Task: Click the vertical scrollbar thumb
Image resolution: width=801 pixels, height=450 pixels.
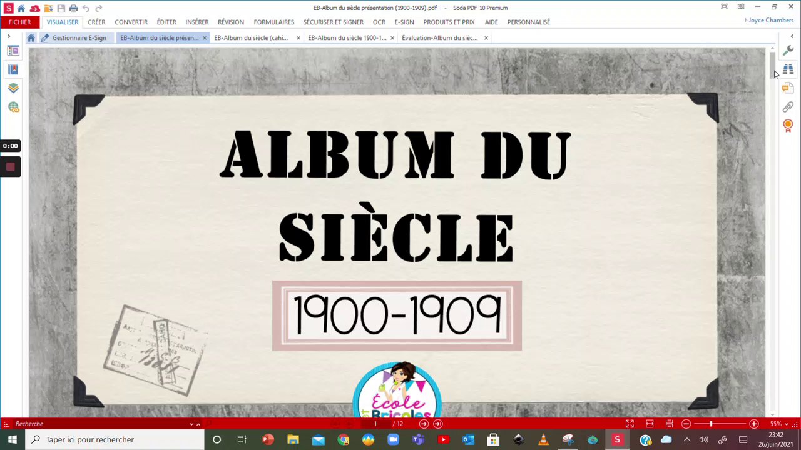Action: pos(773,66)
